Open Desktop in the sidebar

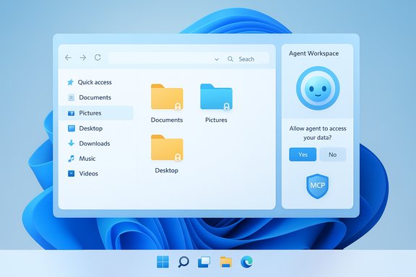pos(91,128)
